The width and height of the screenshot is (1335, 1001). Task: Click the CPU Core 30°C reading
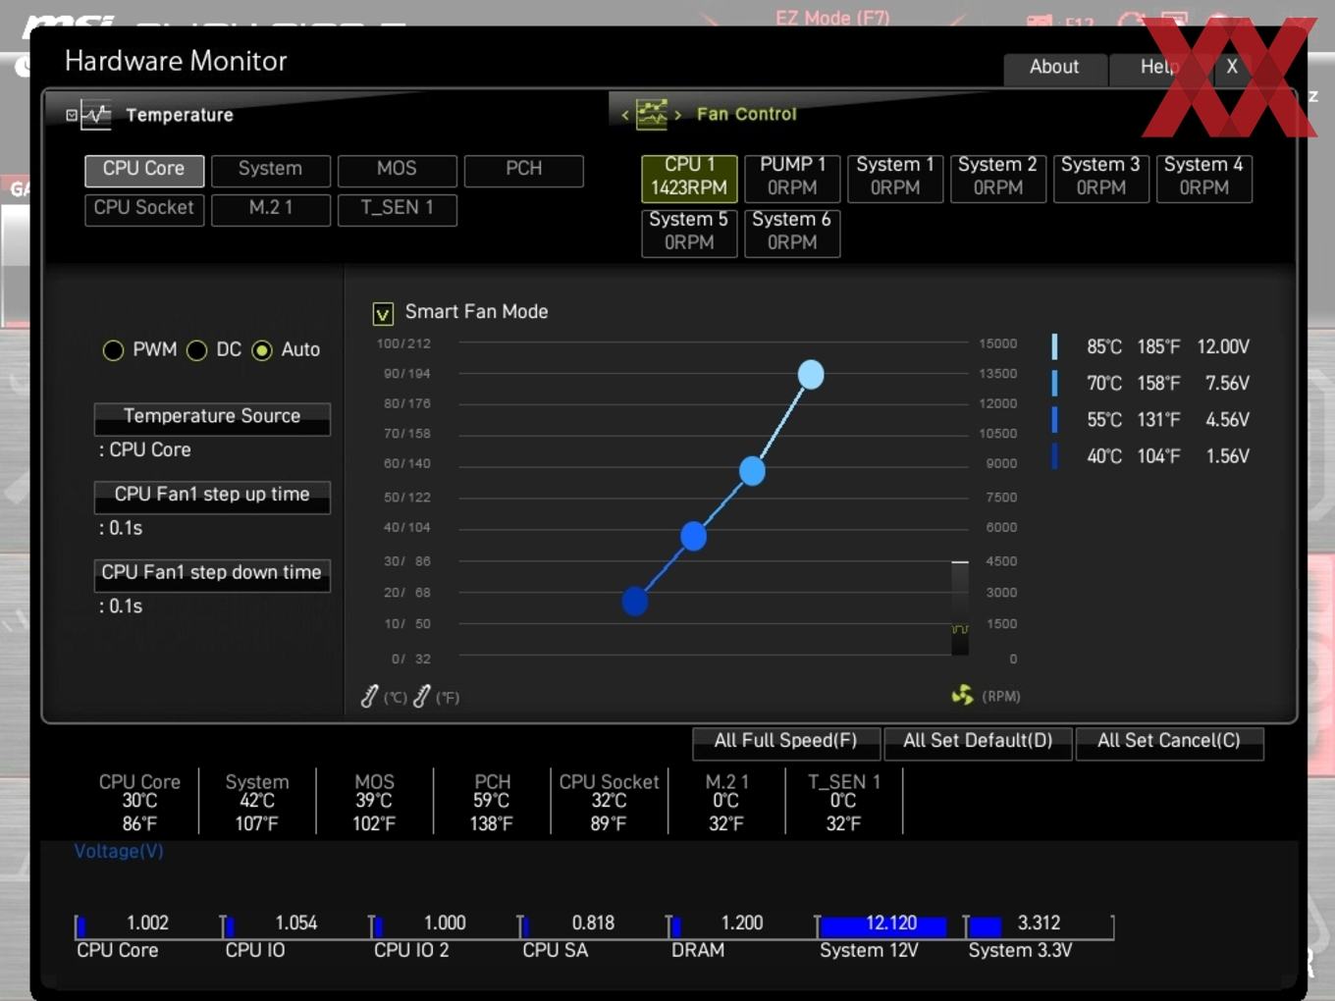click(139, 803)
